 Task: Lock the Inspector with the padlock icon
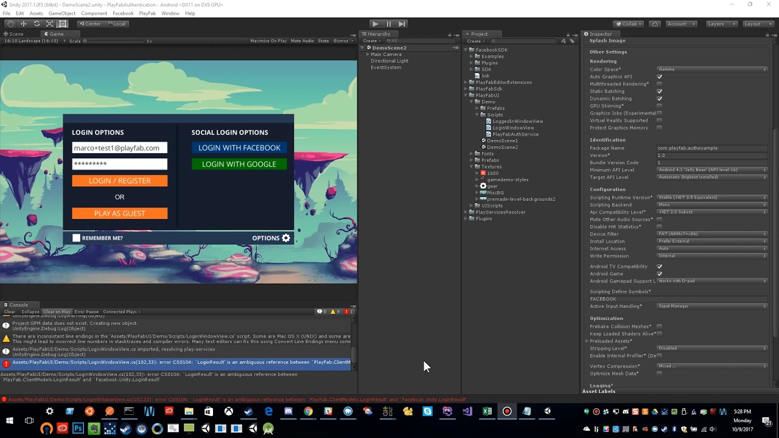point(769,34)
